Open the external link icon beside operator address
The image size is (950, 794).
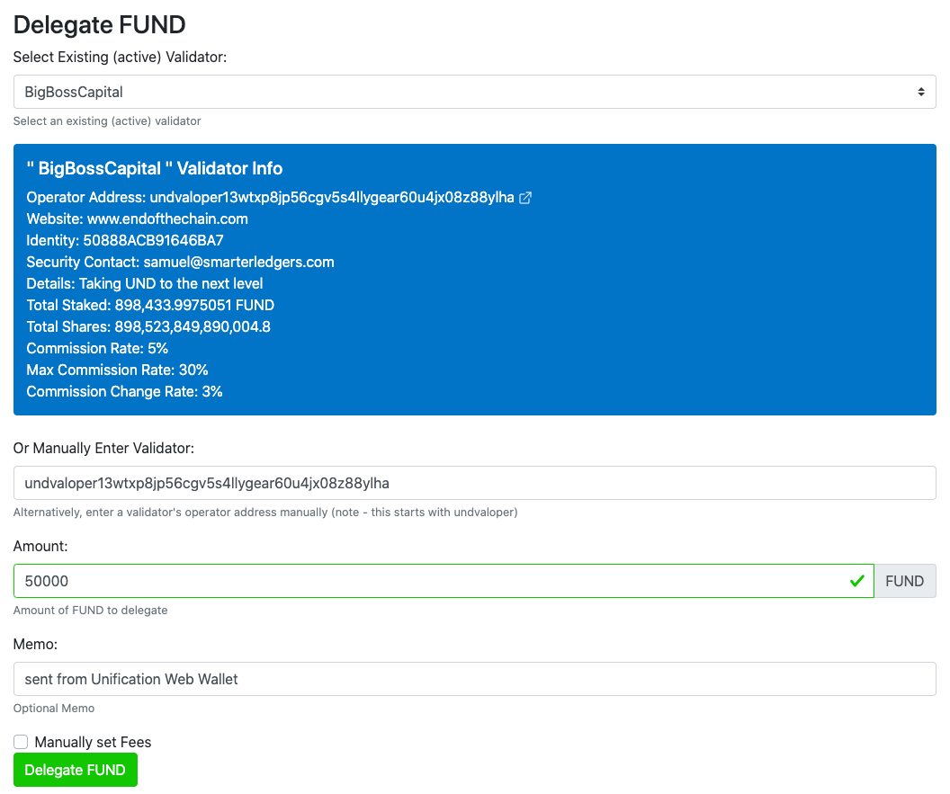click(526, 198)
